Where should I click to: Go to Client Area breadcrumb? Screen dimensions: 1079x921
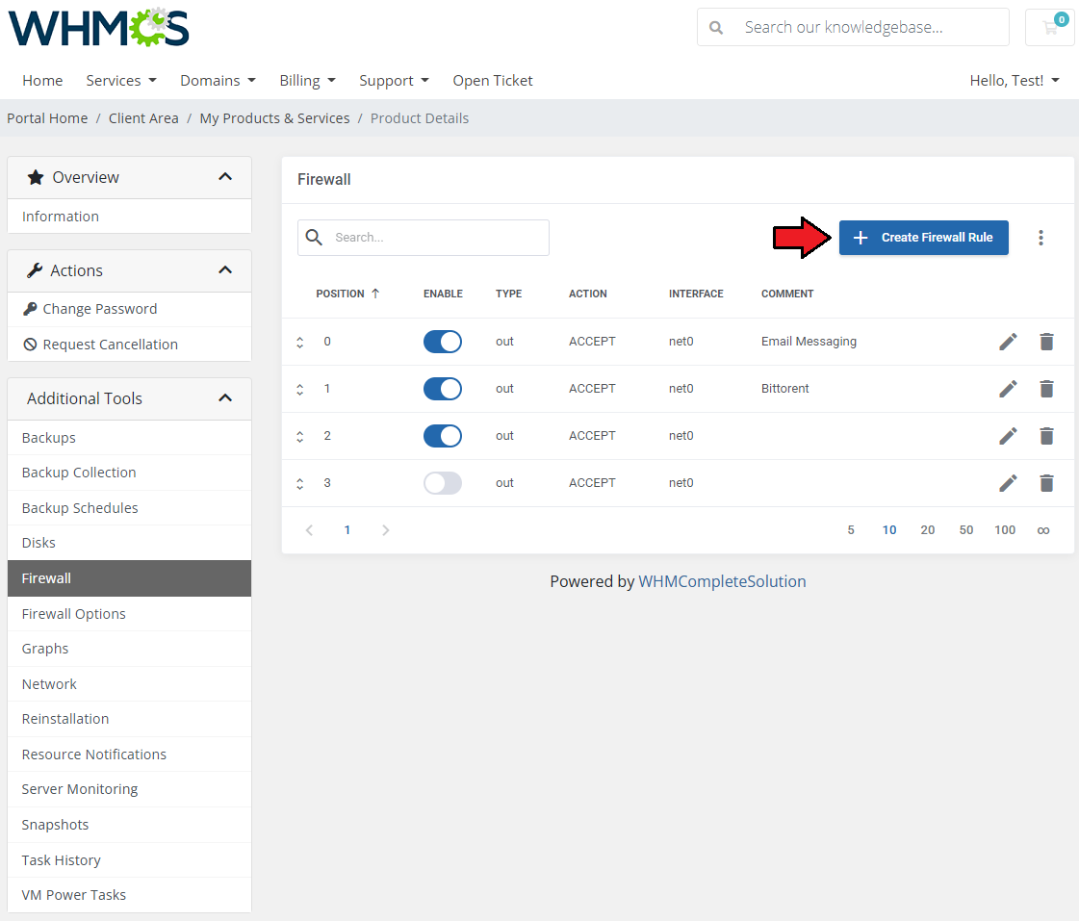[x=143, y=118]
